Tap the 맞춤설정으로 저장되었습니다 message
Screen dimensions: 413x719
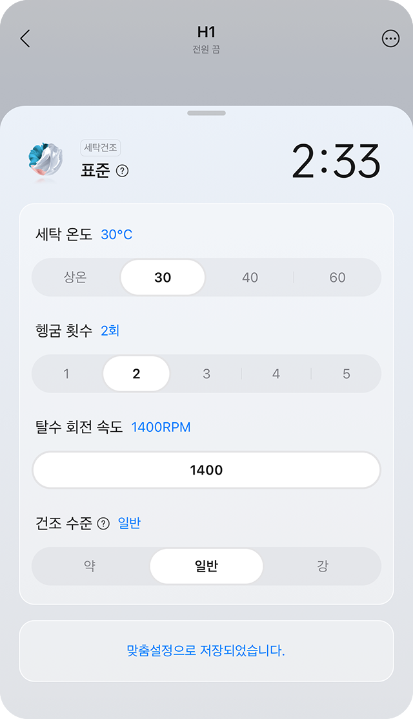click(x=206, y=651)
